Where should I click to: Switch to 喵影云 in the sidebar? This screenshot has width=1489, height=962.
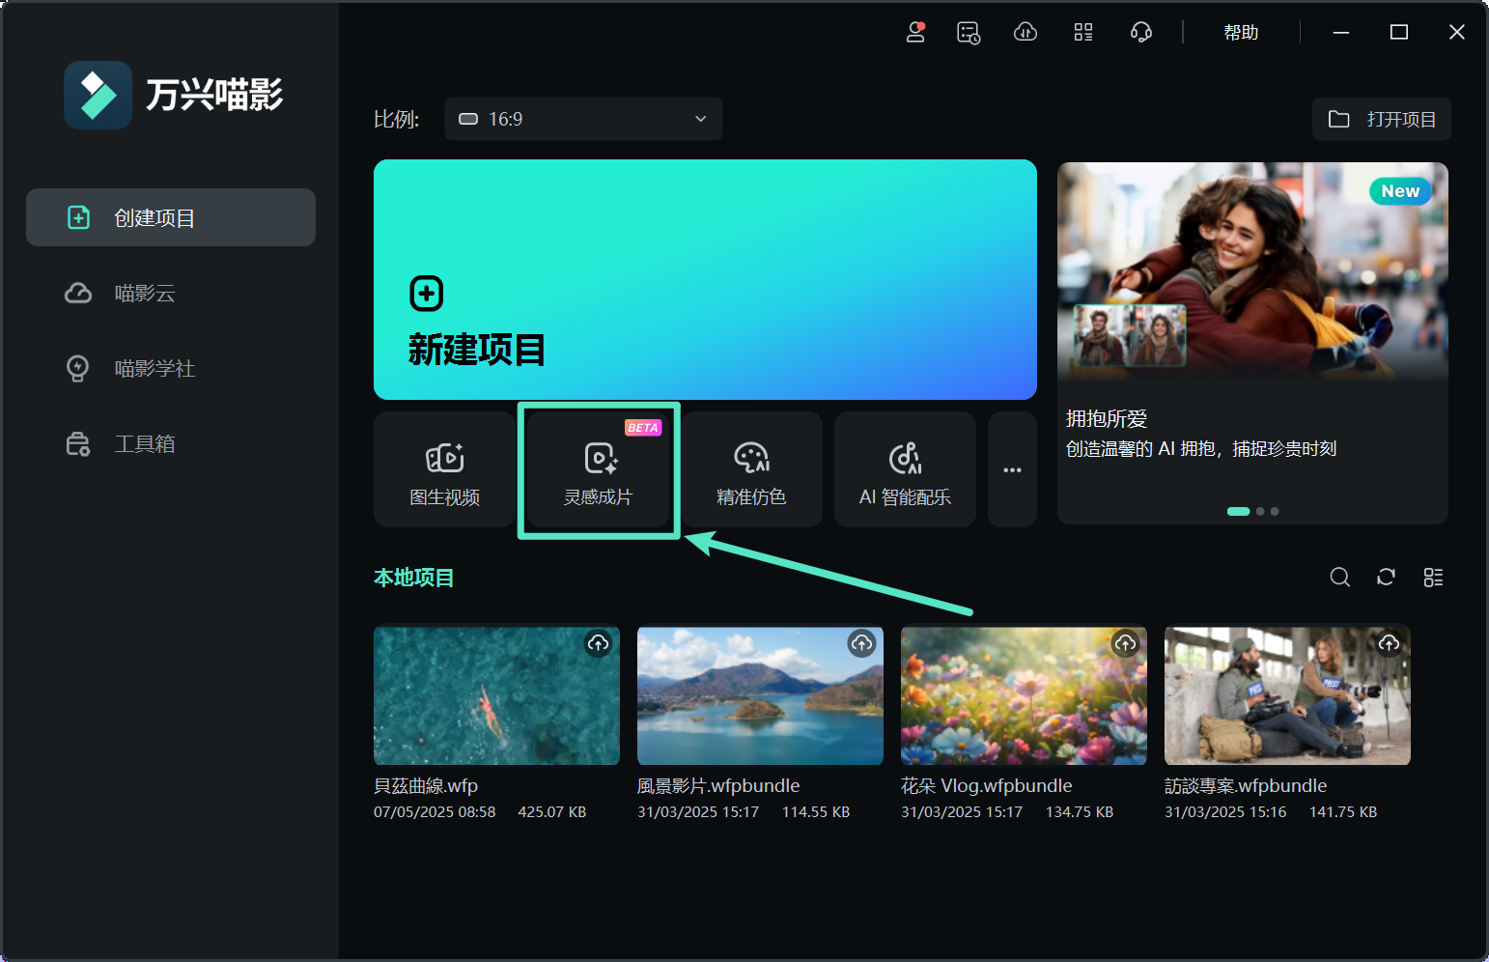point(145,294)
